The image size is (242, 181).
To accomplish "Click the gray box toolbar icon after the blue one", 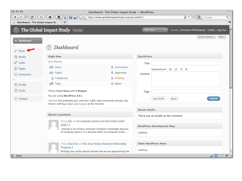I will tap(71, 17).
